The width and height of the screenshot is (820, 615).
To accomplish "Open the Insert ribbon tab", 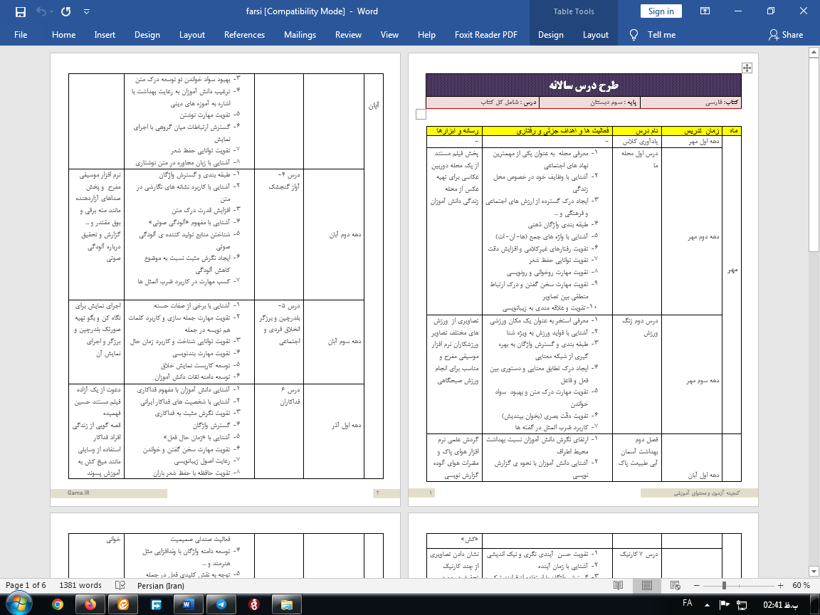I will point(105,34).
